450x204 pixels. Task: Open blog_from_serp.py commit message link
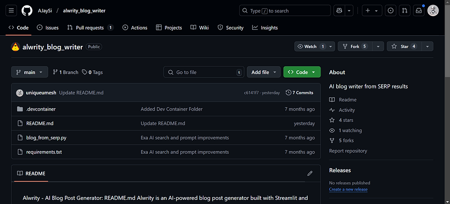click(x=185, y=138)
